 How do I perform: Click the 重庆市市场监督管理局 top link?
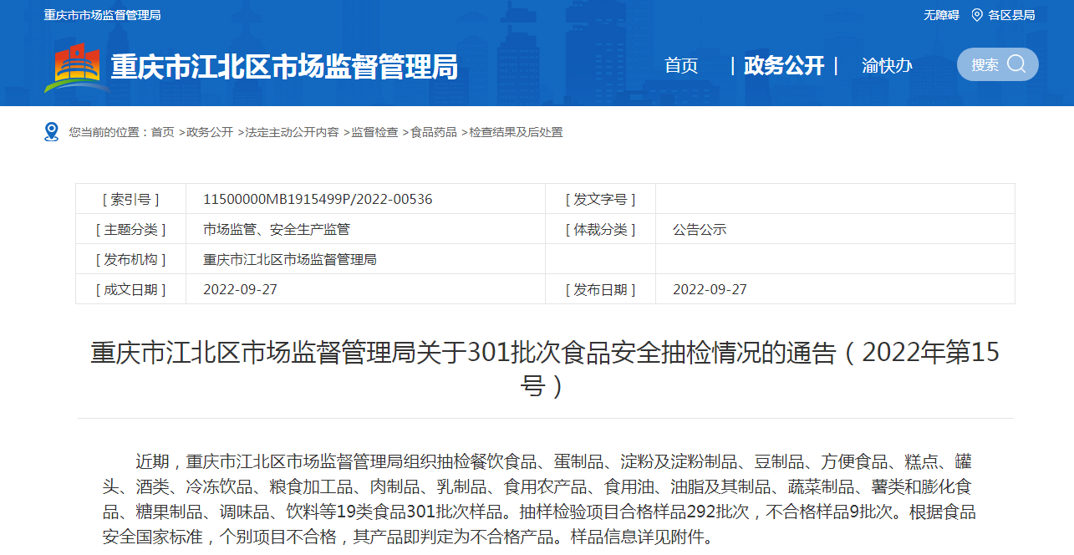(x=103, y=15)
